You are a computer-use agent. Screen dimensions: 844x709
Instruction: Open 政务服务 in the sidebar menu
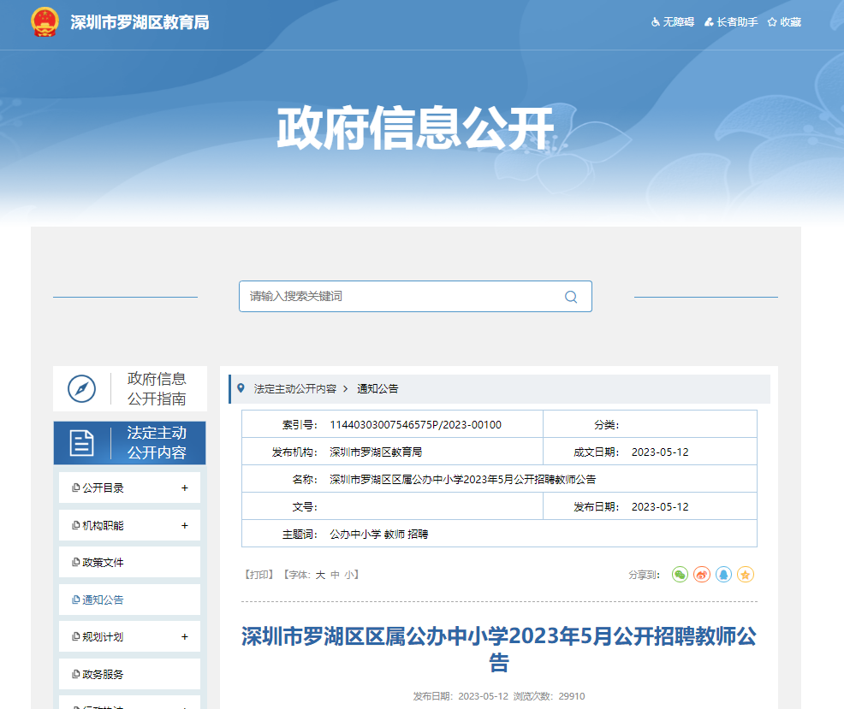click(103, 675)
